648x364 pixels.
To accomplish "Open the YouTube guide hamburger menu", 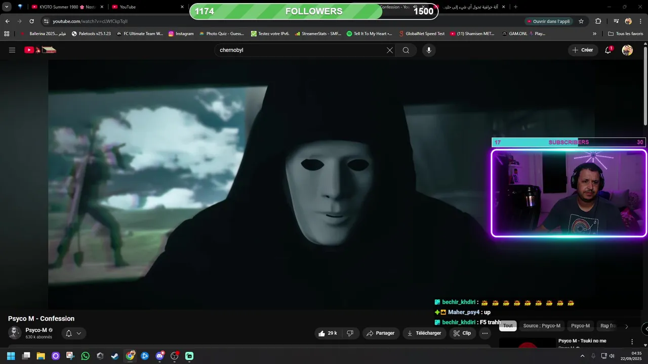I will pos(12,50).
